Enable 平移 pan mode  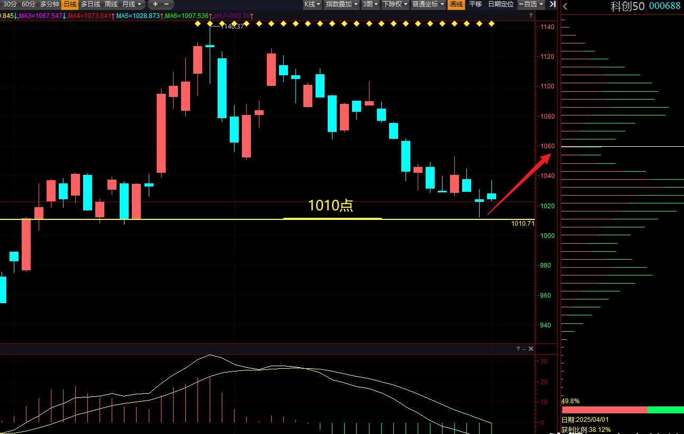(475, 4)
